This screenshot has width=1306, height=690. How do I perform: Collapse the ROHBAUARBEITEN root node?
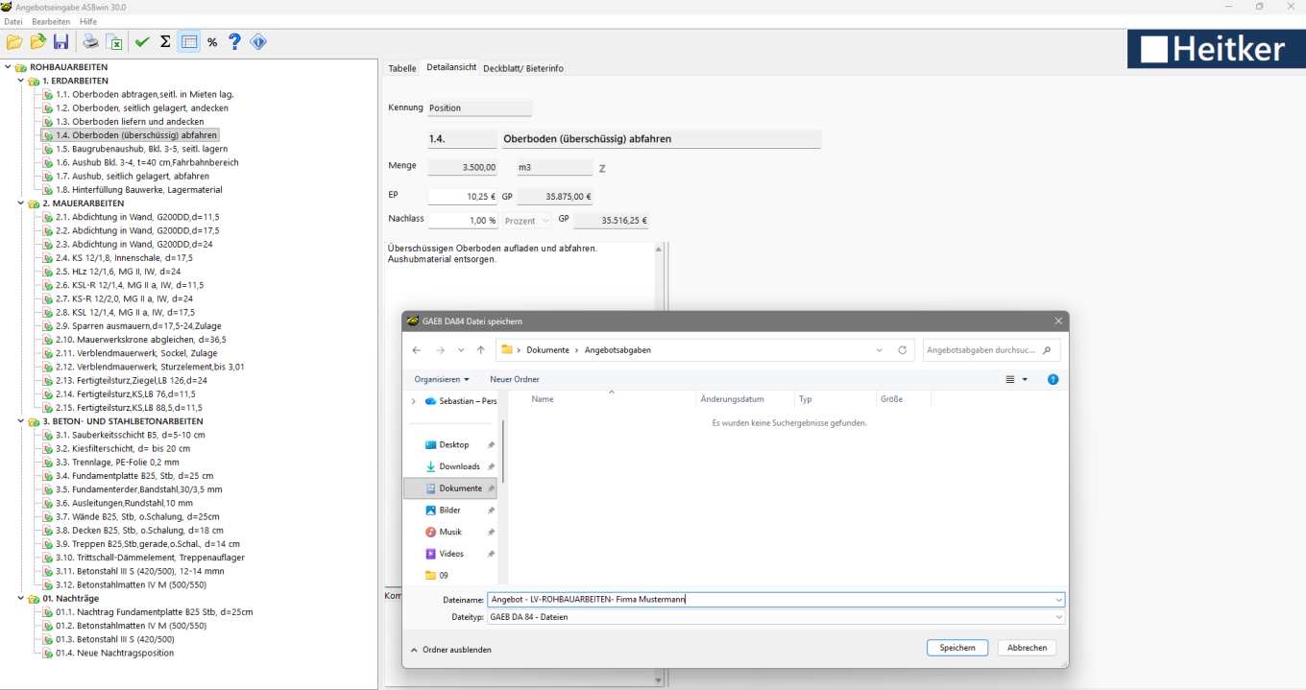tap(9, 67)
